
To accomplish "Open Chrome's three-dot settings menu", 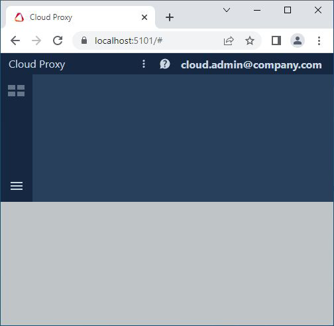I will pos(319,41).
